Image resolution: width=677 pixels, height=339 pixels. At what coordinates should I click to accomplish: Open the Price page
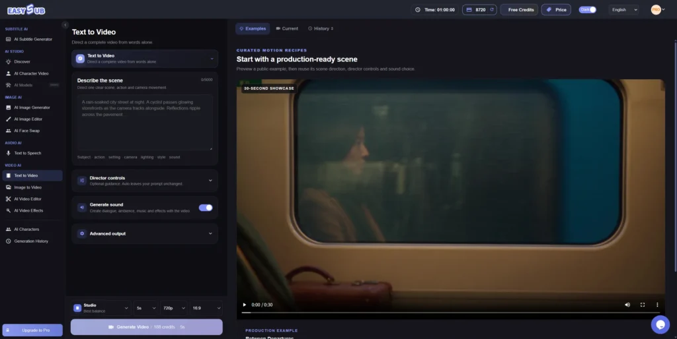556,9
